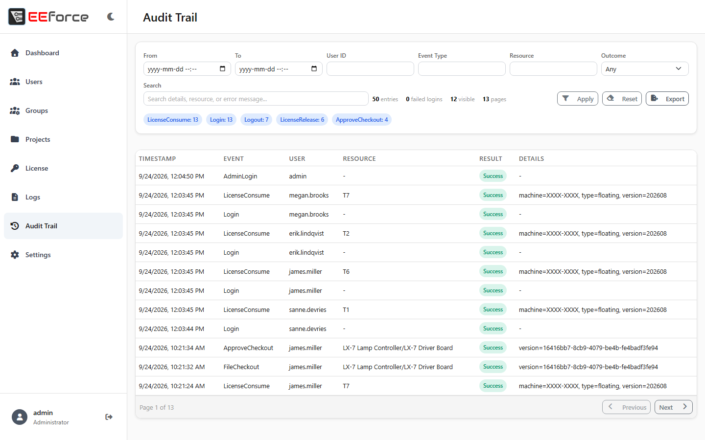Click the Page 1 of 13 text

tap(157, 408)
